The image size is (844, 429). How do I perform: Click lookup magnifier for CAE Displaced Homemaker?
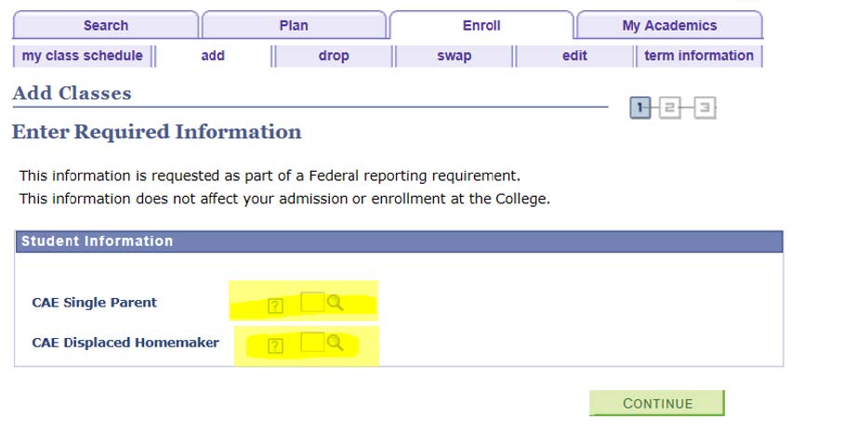tap(336, 344)
